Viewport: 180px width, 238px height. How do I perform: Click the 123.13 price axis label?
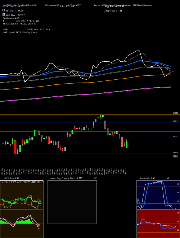[x=176, y=121]
